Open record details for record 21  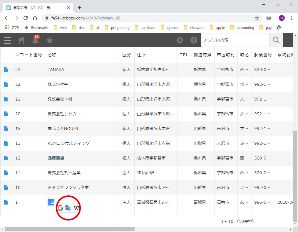point(6,99)
